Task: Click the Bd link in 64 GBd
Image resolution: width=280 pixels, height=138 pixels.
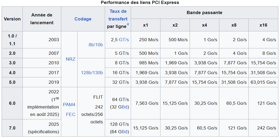Action: point(124,132)
